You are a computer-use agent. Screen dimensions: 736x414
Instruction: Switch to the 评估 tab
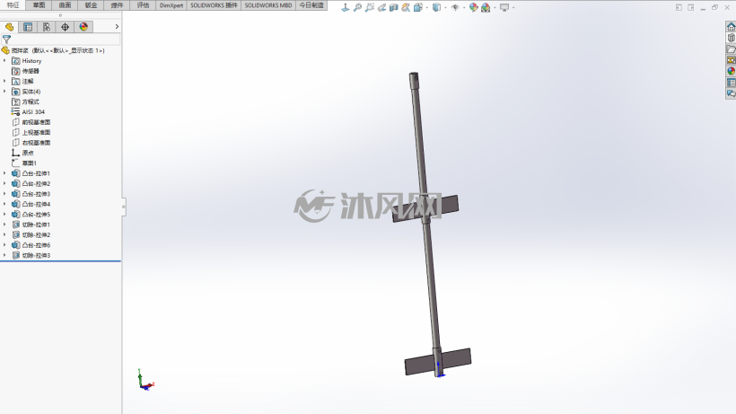pos(143,5)
